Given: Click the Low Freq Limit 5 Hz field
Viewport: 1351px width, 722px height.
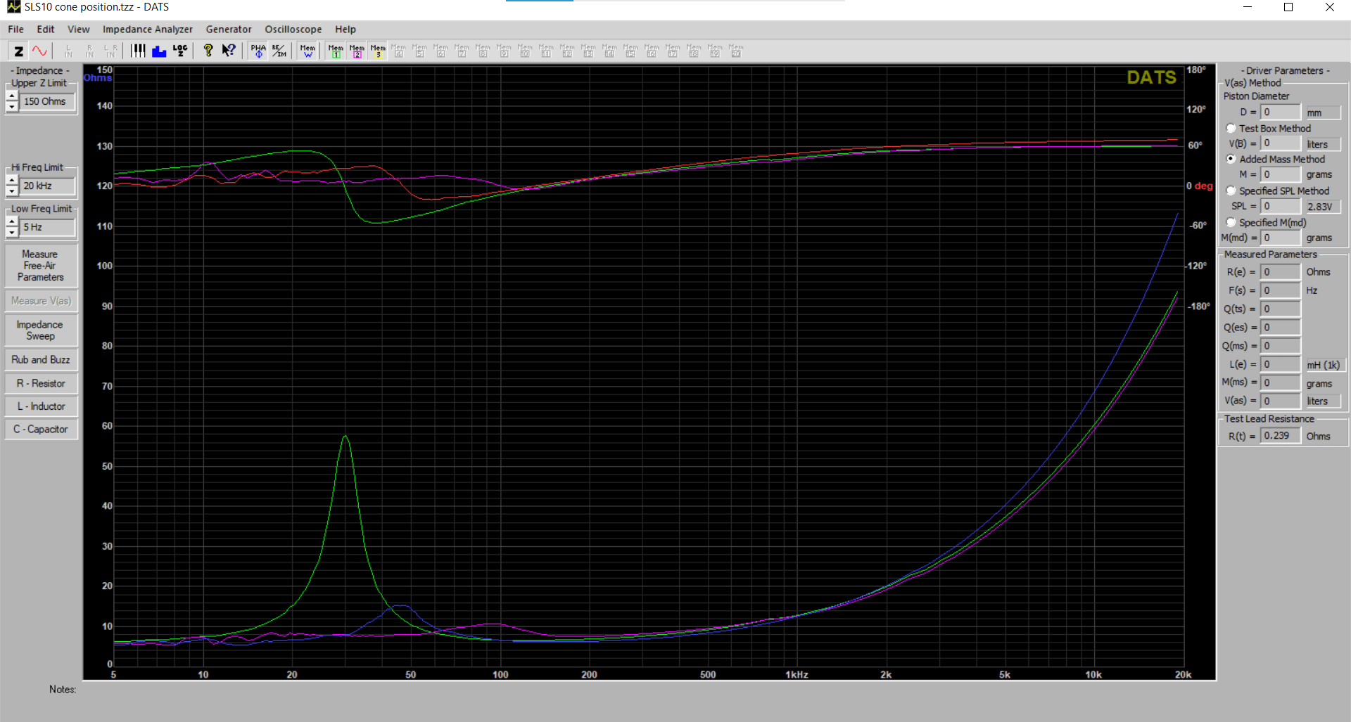Looking at the screenshot, I should (47, 227).
